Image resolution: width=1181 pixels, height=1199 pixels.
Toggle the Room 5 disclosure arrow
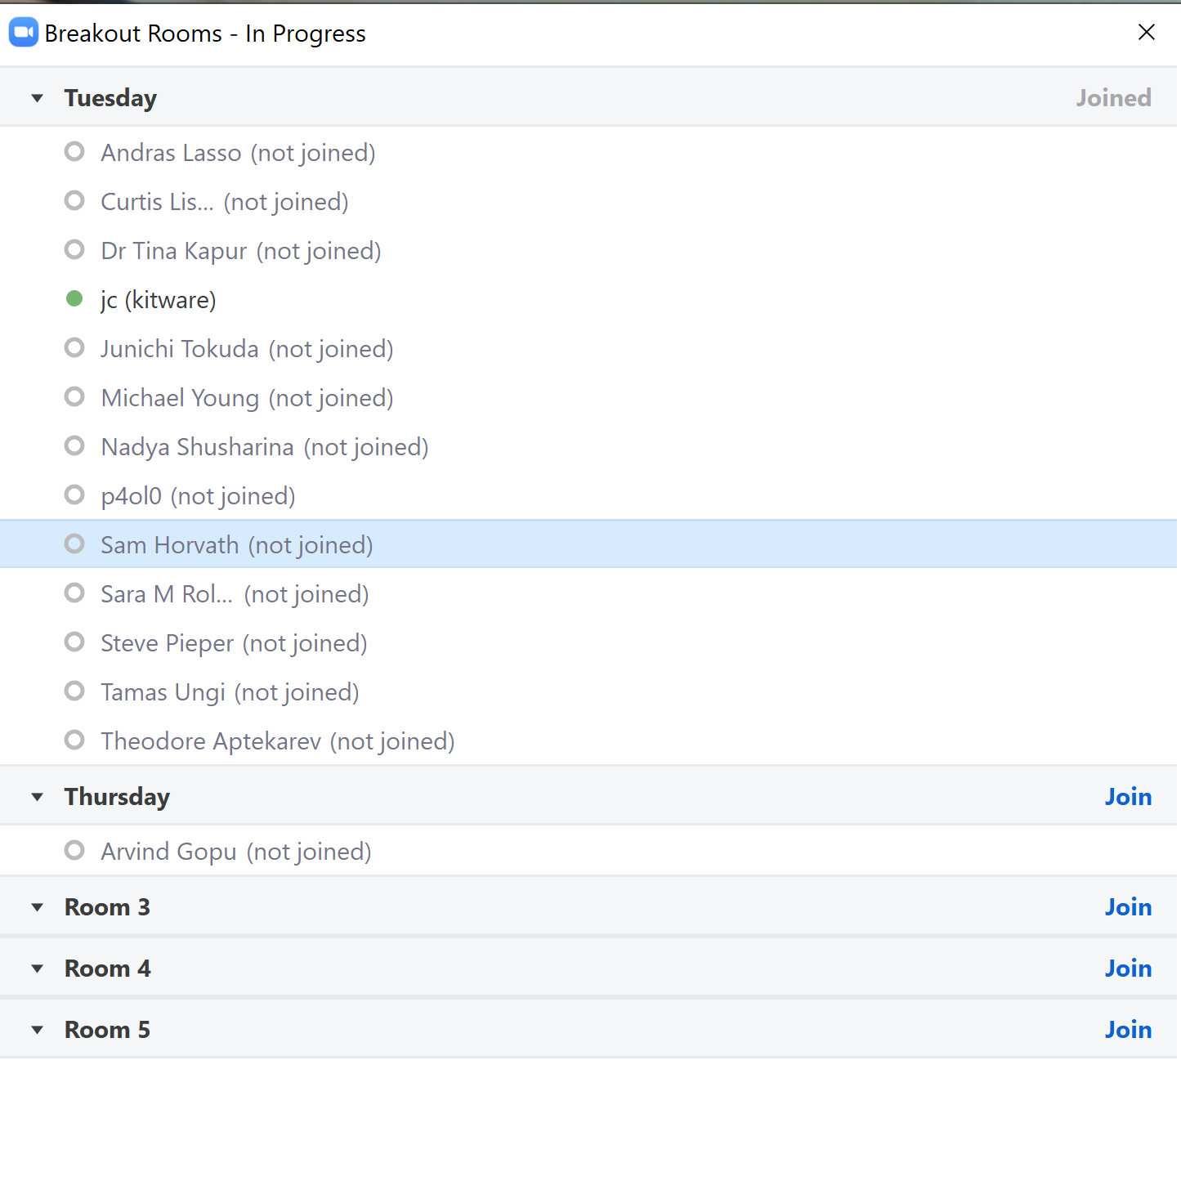pyautogui.click(x=38, y=1030)
